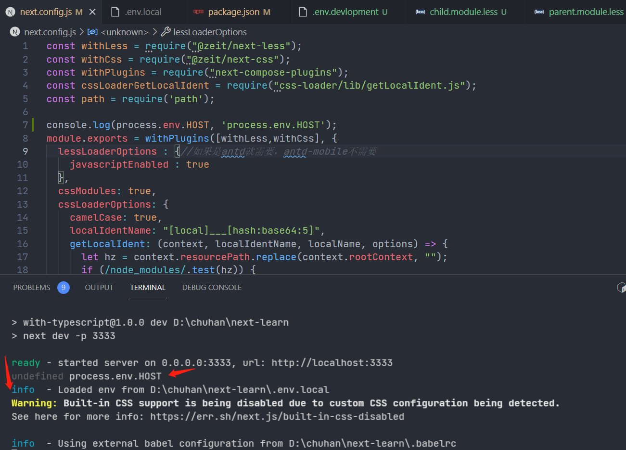Click the file icon on .env.local tab
Screen dimensions: 626x450
point(115,12)
